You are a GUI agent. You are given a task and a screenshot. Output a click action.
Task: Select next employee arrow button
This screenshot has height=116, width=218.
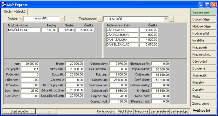[172, 19]
